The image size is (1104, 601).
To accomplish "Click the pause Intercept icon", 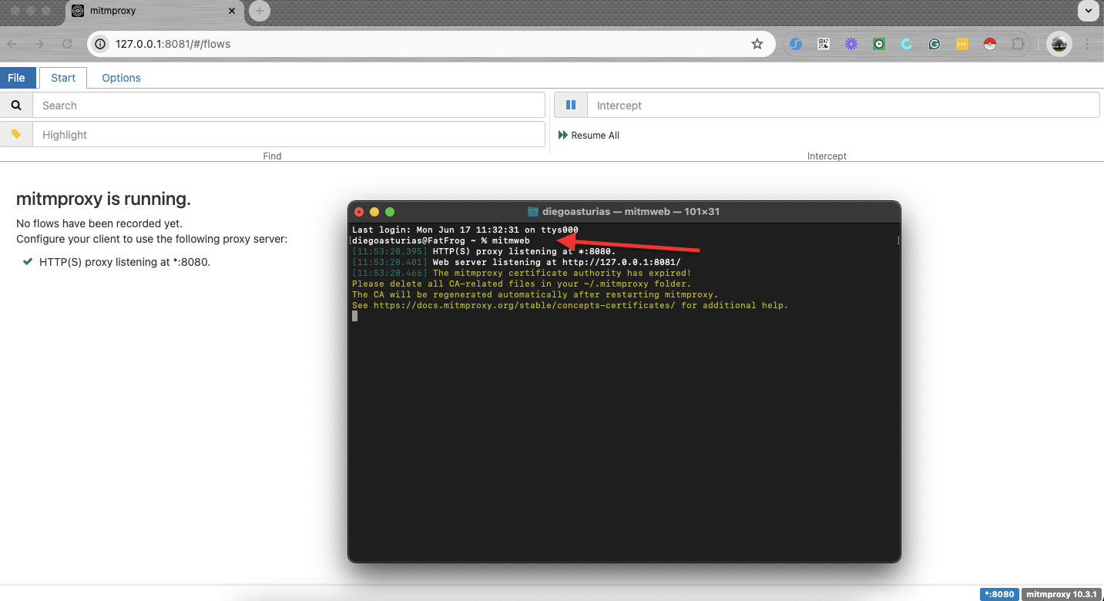I will (571, 106).
